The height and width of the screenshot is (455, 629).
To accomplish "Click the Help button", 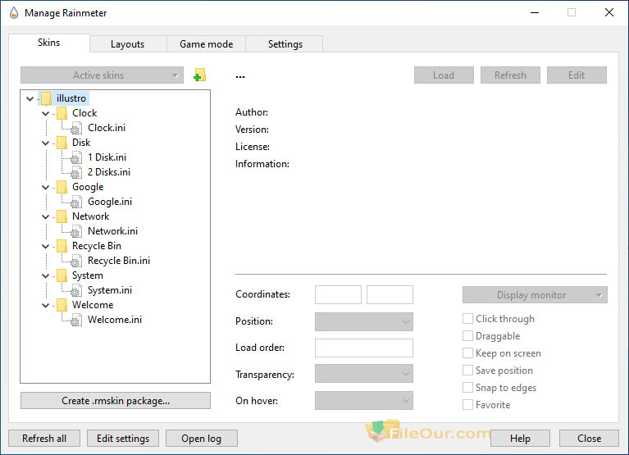I will click(x=520, y=438).
